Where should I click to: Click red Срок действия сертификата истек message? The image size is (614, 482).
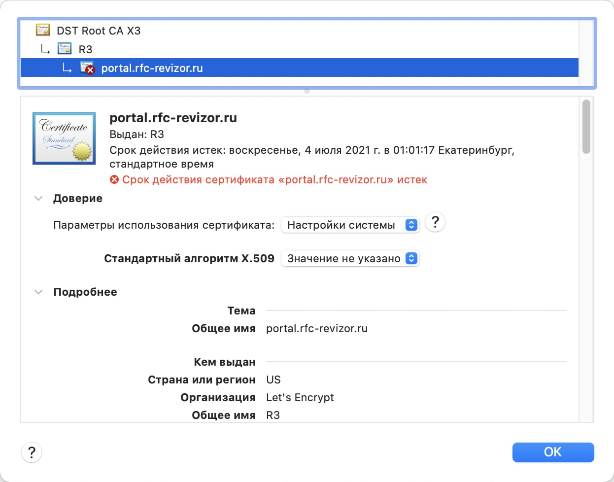[274, 179]
